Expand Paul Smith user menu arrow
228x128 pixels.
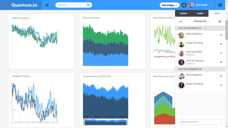(211, 5)
